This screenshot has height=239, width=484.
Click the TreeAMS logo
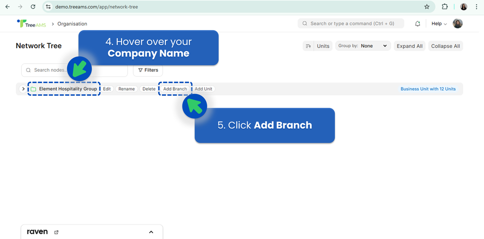tap(32, 24)
